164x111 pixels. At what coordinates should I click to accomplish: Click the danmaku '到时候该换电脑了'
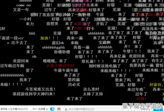105,66
